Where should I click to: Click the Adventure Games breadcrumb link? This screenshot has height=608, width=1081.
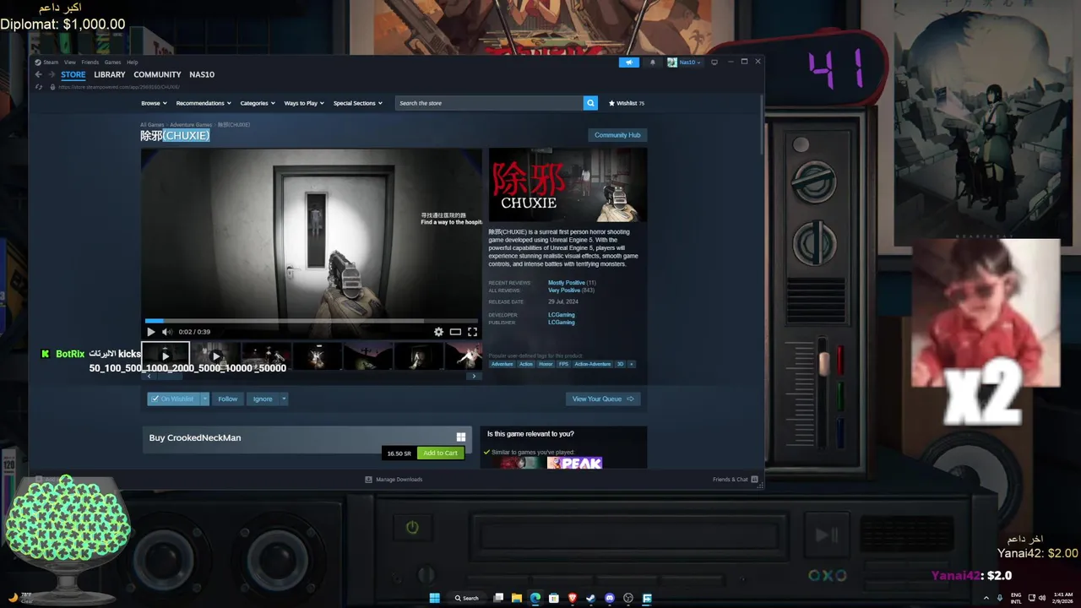point(191,125)
